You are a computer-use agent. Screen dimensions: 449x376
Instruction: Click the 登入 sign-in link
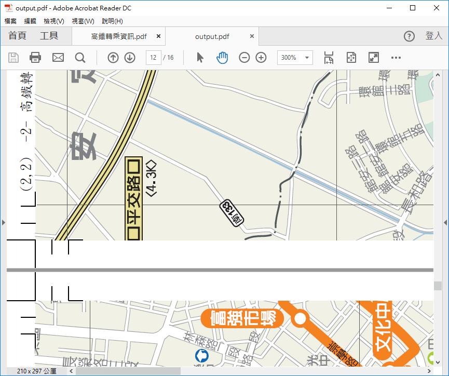pos(433,36)
